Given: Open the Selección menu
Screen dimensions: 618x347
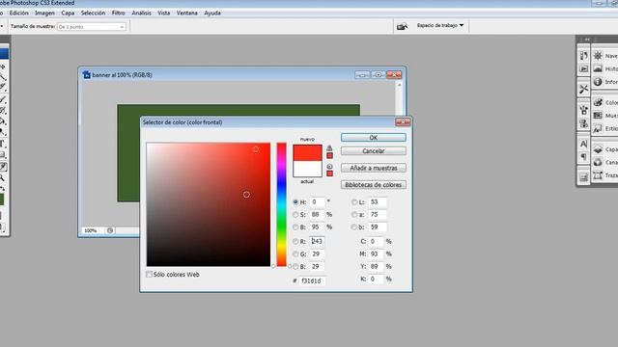Looking at the screenshot, I should point(93,13).
